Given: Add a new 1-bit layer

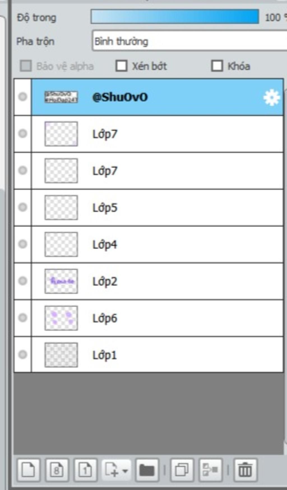Looking at the screenshot, I should 85,470.
